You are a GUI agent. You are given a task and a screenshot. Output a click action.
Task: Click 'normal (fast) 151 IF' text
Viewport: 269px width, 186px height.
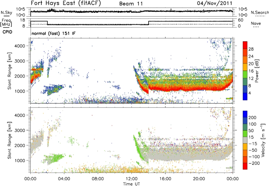(x=53, y=33)
